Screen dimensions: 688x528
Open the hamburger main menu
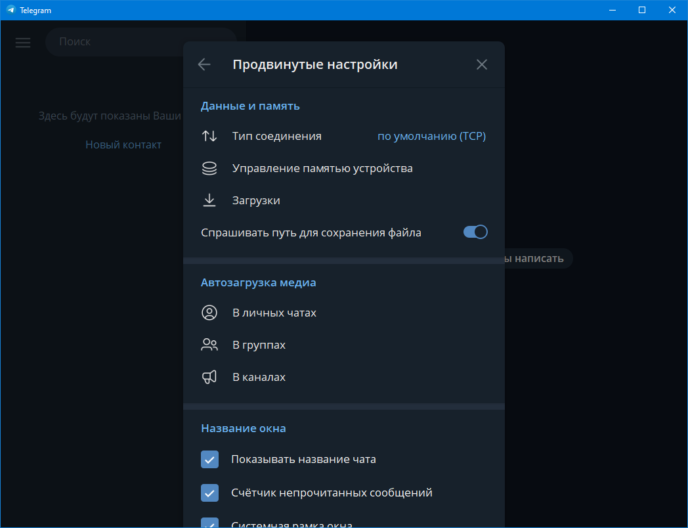pyautogui.click(x=23, y=42)
